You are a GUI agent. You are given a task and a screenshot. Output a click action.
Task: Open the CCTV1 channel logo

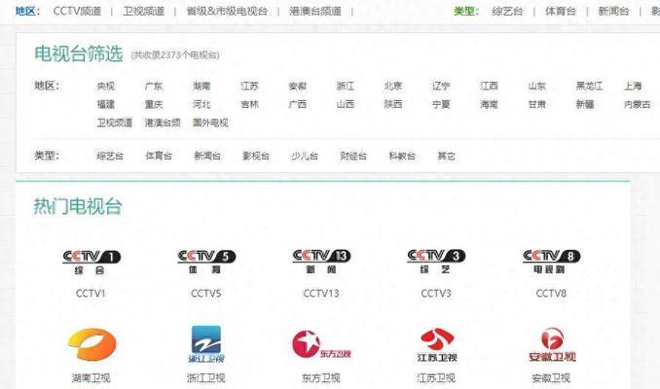coord(92,262)
